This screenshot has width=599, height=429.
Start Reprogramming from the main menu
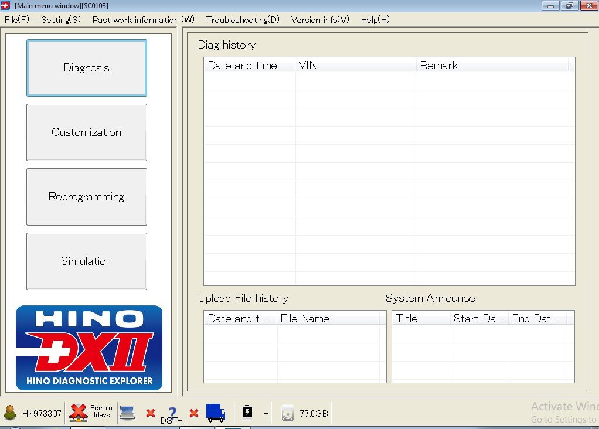click(x=86, y=197)
